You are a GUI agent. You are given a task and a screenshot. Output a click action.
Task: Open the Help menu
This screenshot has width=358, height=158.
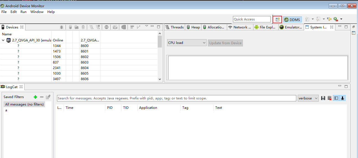point(51,12)
